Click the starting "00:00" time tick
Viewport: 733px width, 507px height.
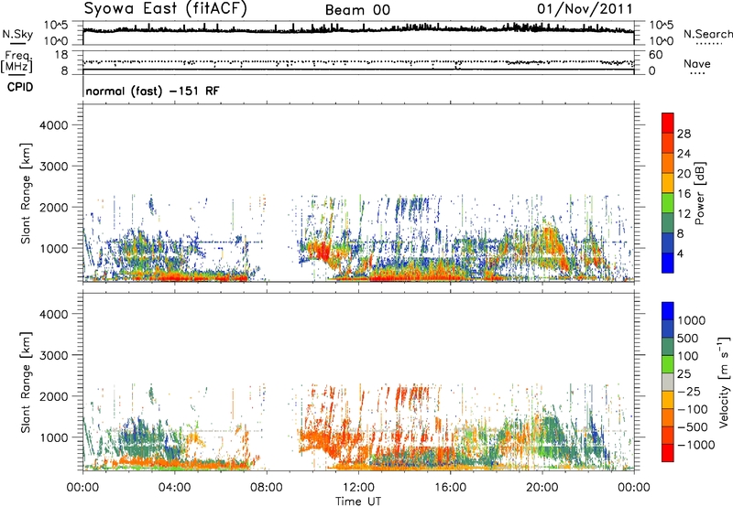[82, 488]
